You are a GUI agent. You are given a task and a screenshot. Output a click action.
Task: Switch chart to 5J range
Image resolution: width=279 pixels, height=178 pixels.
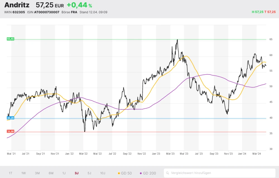(89, 173)
